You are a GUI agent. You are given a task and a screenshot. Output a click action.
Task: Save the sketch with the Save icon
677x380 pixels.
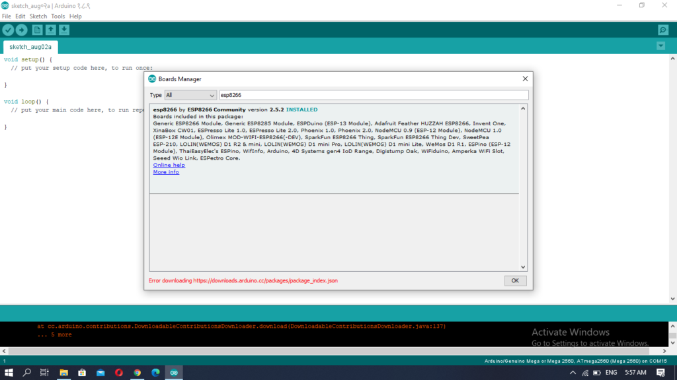[x=64, y=30]
